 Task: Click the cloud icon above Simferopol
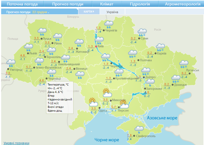139,130
